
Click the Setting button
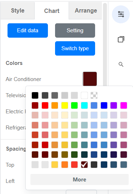75,30
